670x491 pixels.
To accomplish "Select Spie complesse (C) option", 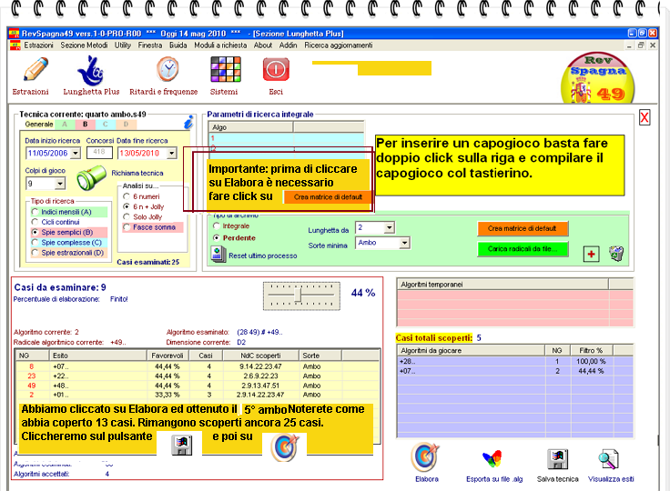I will [35, 243].
